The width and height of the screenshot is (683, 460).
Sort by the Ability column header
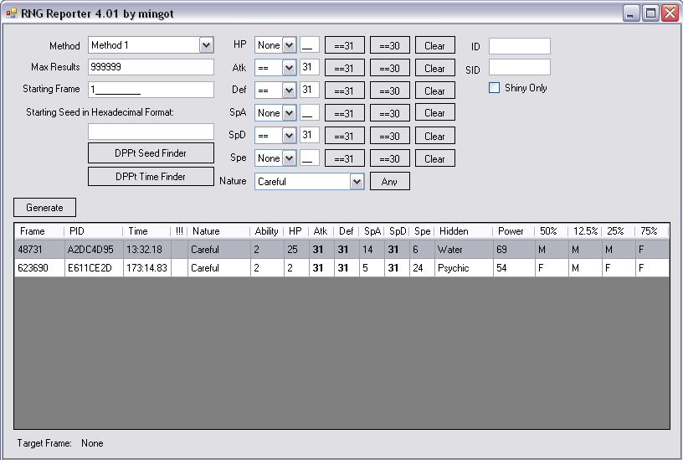(x=266, y=231)
